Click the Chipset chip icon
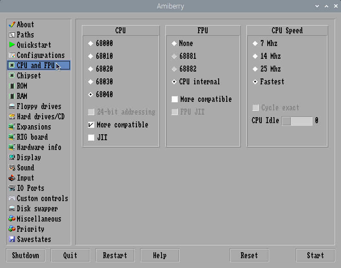Screen dimensions: 341x268 click(12, 75)
